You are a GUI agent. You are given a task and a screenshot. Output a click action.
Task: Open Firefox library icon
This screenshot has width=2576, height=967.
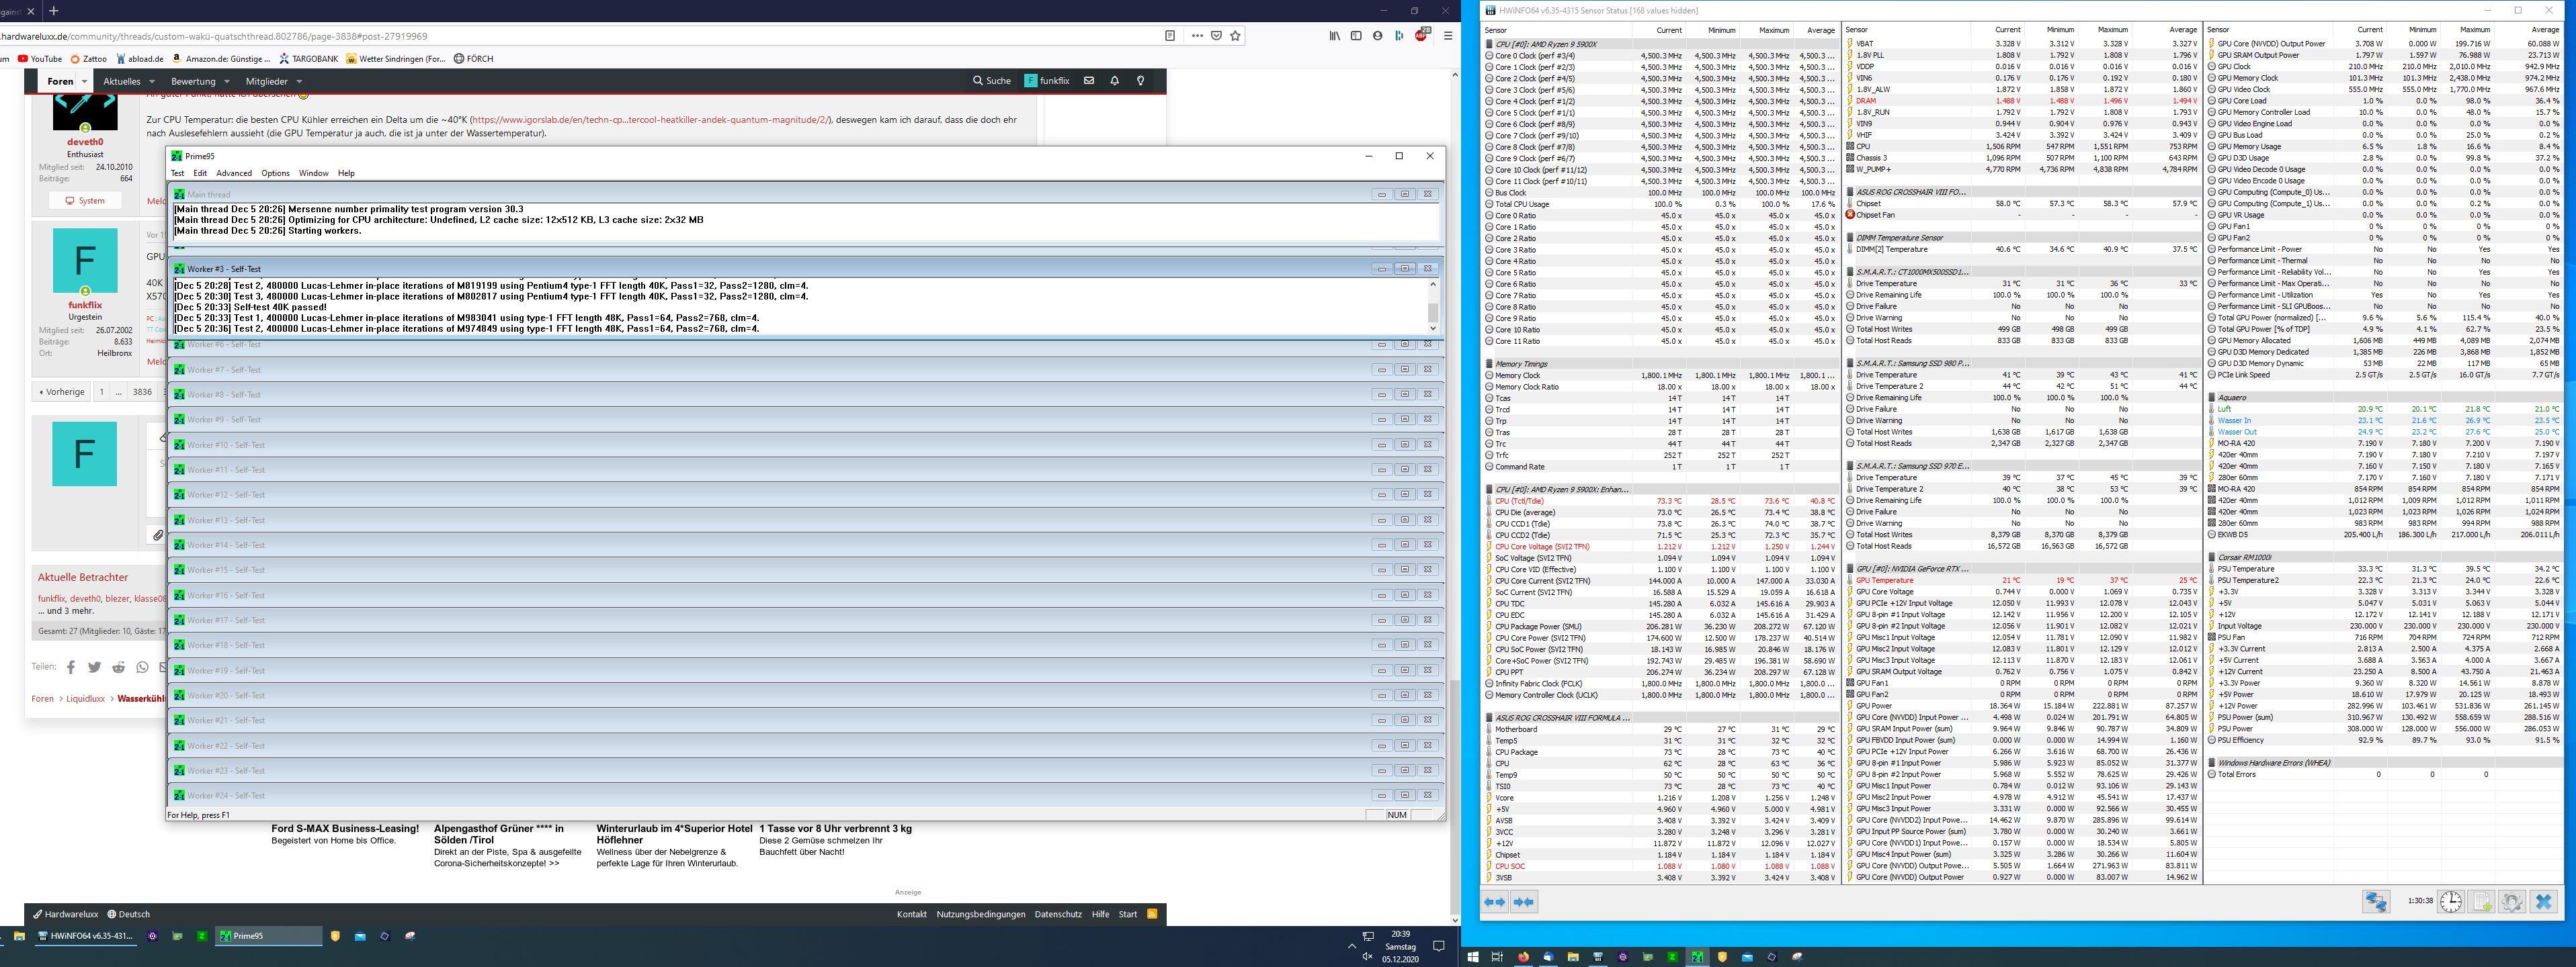(1334, 36)
